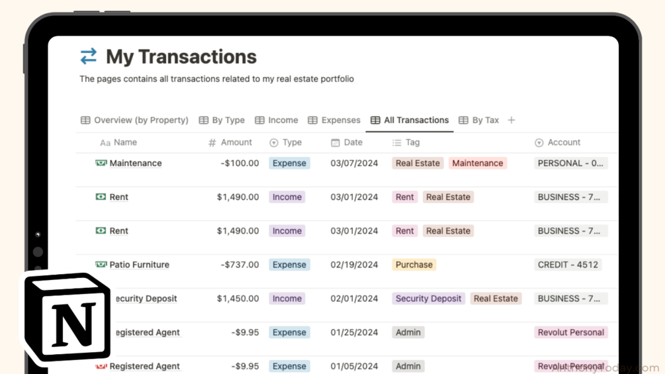Click the My Transactions page arrows icon
This screenshot has height=374, width=665.
[89, 56]
